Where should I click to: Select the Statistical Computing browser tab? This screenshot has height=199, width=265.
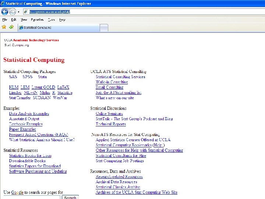pyautogui.click(x=59, y=28)
